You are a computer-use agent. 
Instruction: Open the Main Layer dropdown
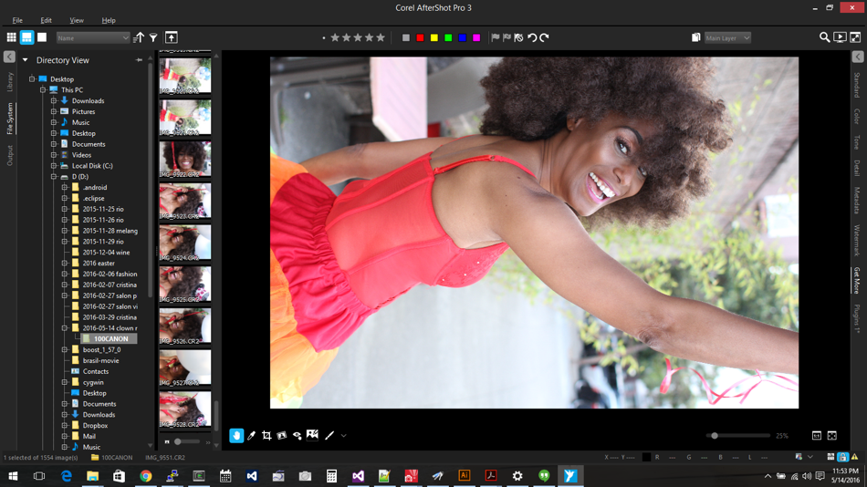(727, 38)
